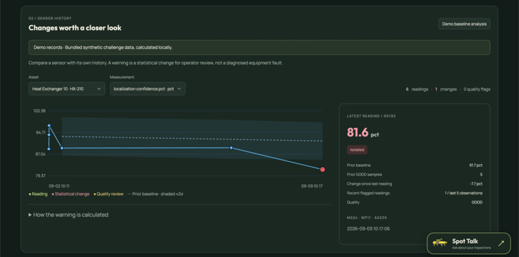The height and width of the screenshot is (257, 519).
Task: Open the Measurement dropdown localization confidence pct
Action: 147,89
